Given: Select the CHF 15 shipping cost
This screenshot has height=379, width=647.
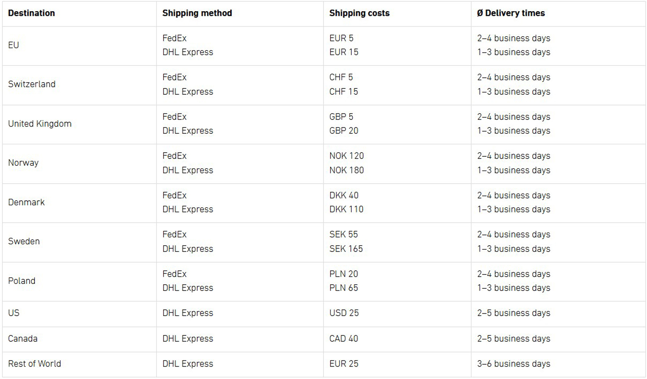Looking at the screenshot, I should [343, 92].
